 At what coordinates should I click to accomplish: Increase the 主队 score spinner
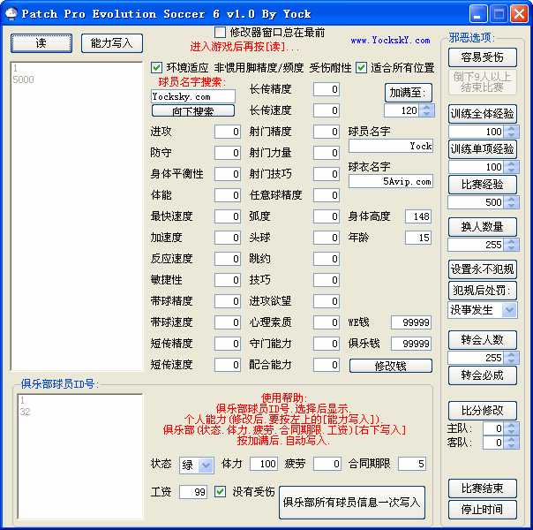click(x=512, y=425)
